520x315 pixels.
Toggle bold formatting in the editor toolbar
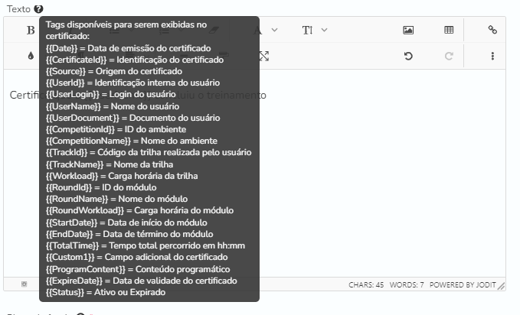31,30
